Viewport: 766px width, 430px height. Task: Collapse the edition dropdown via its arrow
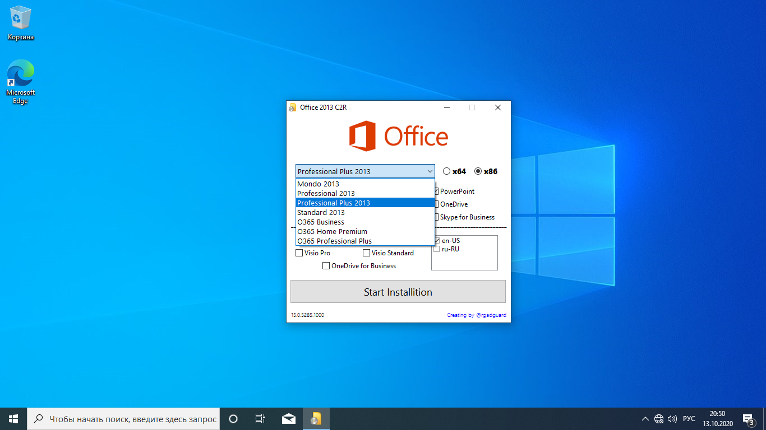click(x=430, y=171)
